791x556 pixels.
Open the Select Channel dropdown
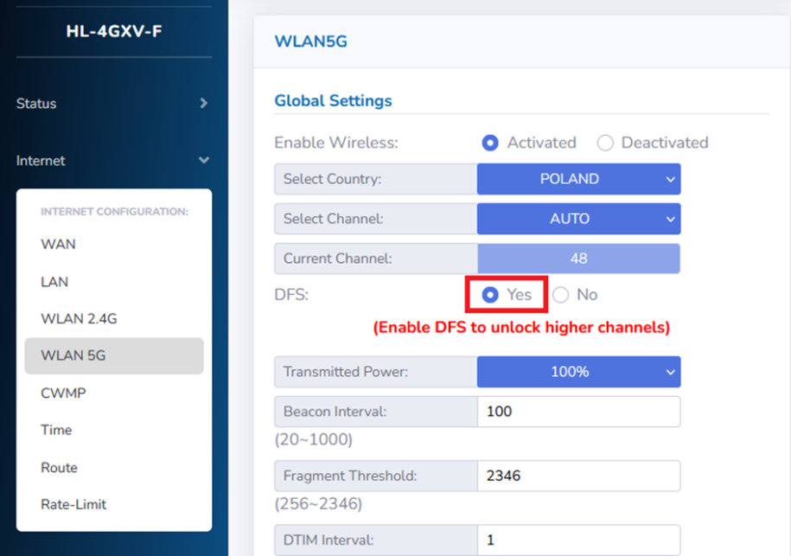577,219
